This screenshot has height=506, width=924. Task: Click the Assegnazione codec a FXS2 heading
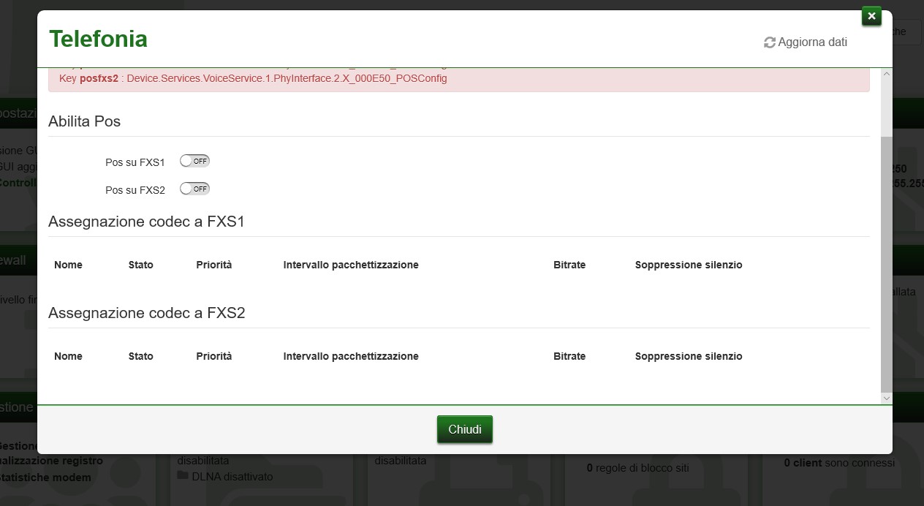[x=146, y=313]
